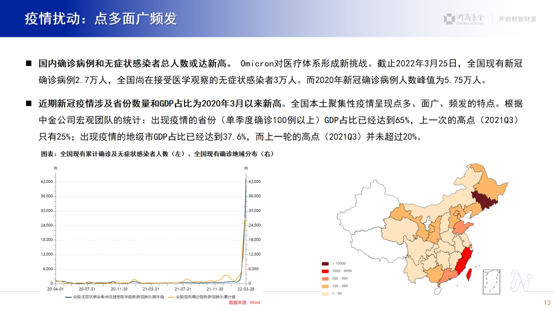
Task: Click right-axis value 12,000
Action: 254,254
